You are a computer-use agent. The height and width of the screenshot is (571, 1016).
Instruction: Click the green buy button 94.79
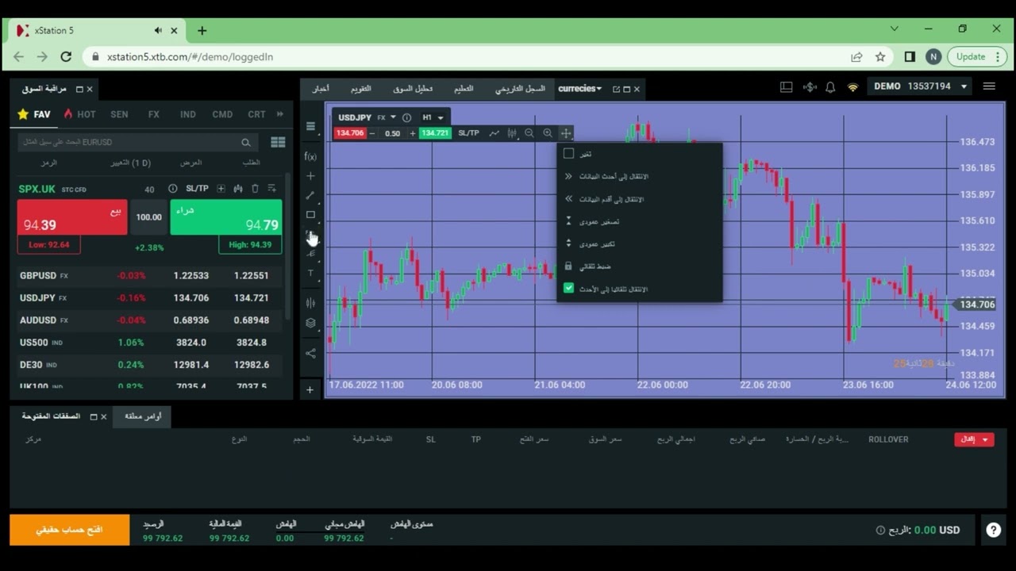pyautogui.click(x=226, y=217)
